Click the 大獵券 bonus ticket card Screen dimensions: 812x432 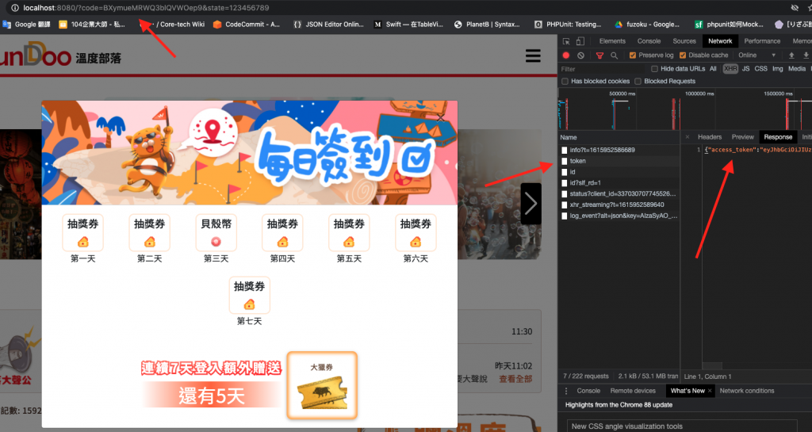tap(322, 385)
